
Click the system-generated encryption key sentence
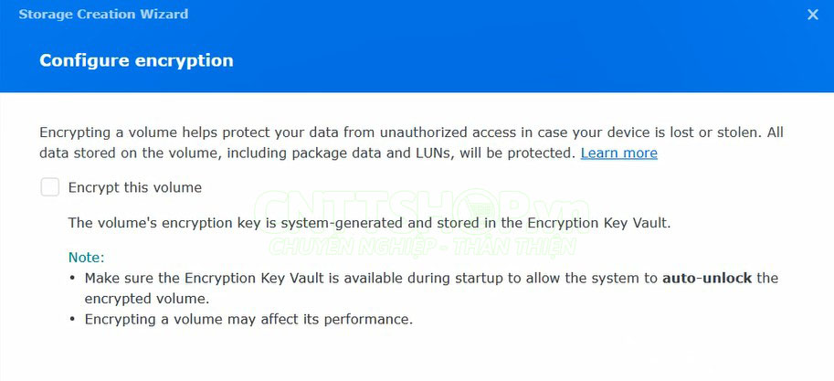[x=370, y=222]
